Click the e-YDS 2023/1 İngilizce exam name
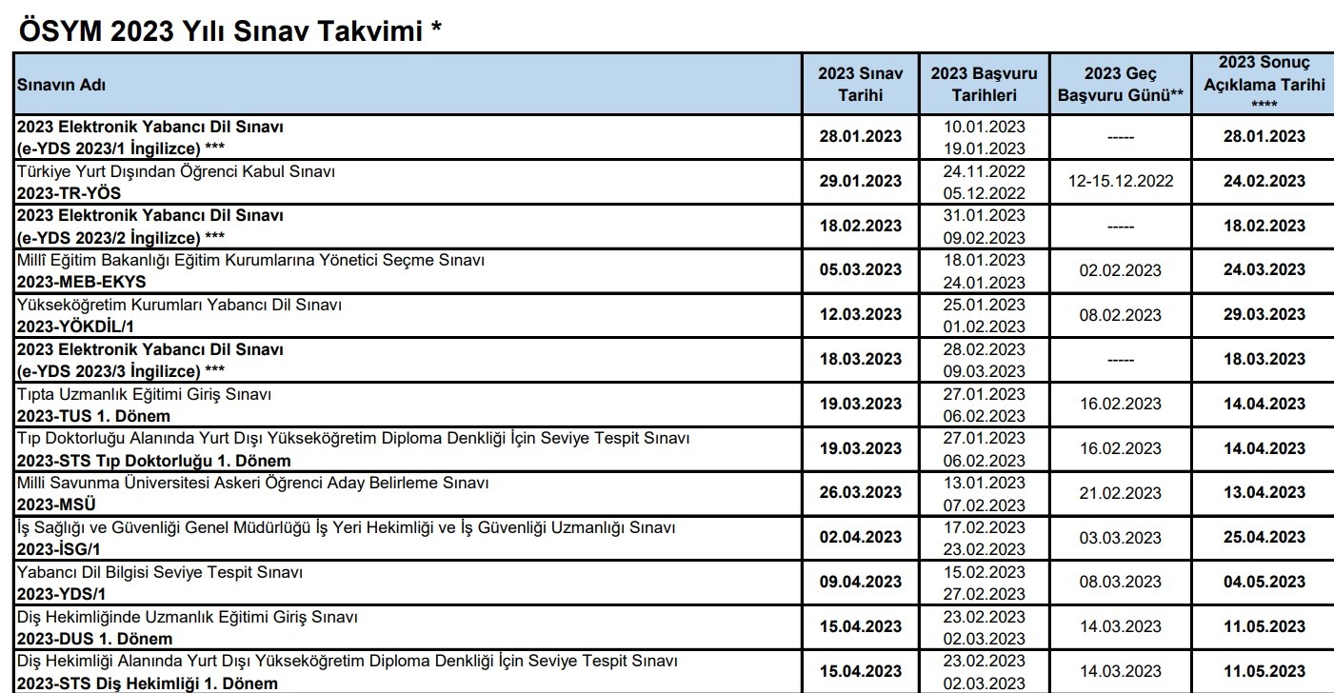This screenshot has height=693, width=1334. pyautogui.click(x=121, y=148)
